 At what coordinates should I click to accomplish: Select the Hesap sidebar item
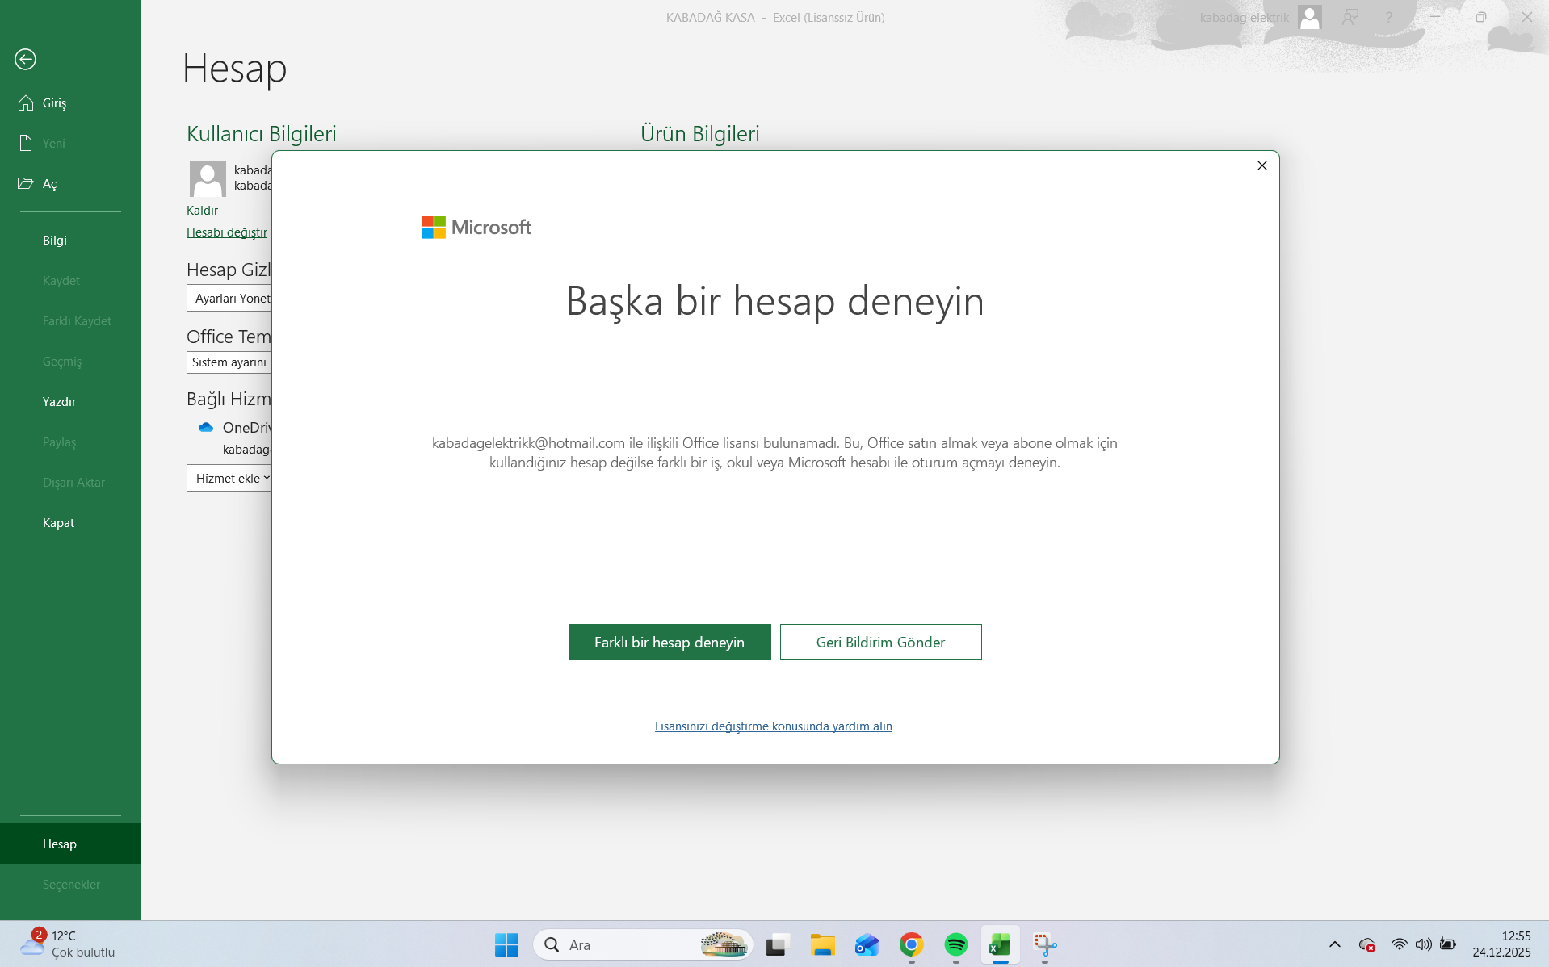pos(70,844)
